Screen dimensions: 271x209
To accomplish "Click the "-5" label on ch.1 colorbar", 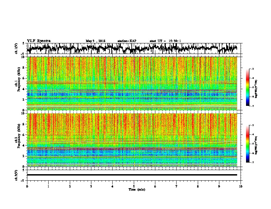I will tap(252, 87).
